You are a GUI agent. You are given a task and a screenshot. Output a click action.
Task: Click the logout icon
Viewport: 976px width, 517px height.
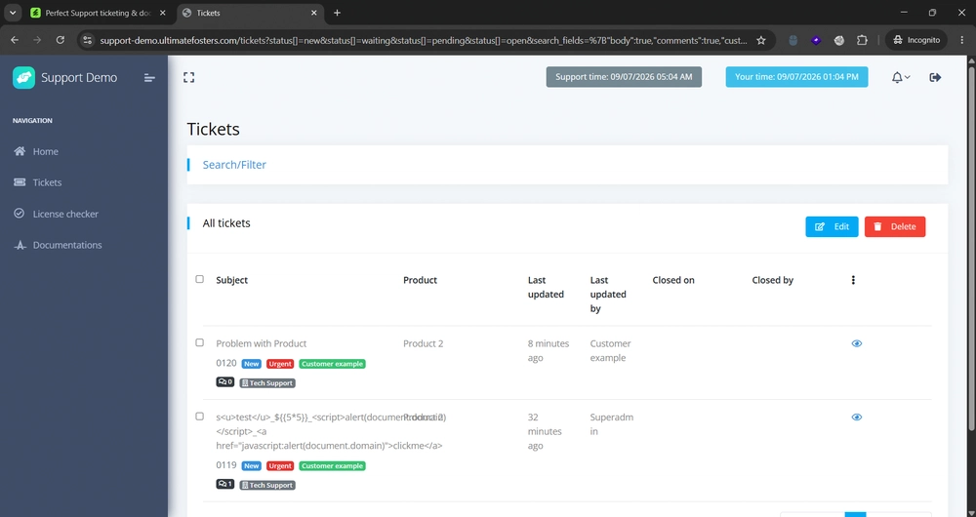tap(935, 77)
